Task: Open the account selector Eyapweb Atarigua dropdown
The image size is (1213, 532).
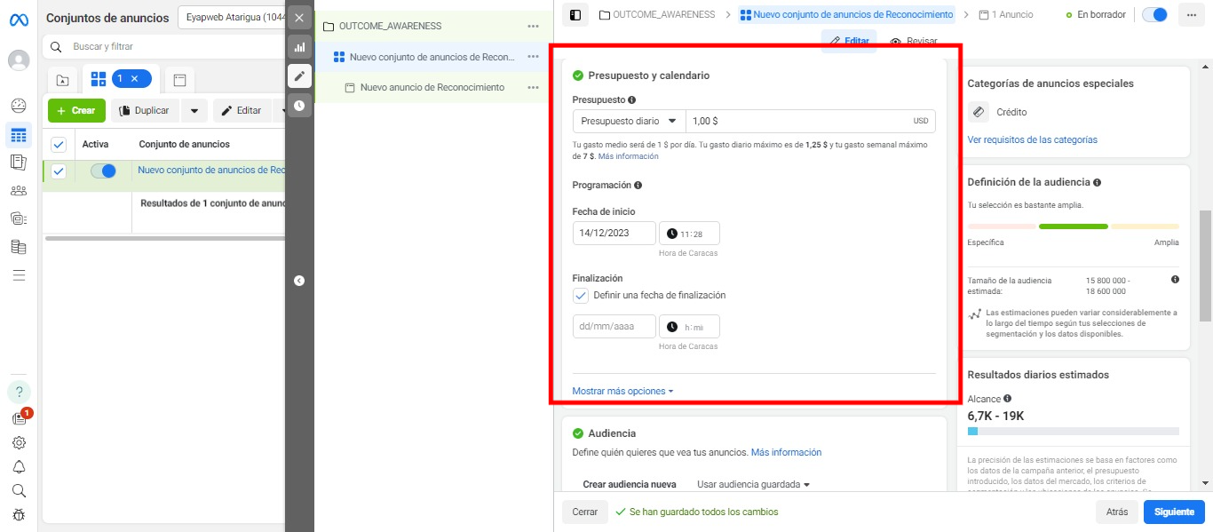Action: pyautogui.click(x=231, y=18)
